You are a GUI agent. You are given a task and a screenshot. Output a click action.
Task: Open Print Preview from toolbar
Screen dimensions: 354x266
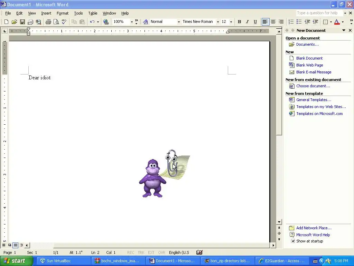point(56,22)
